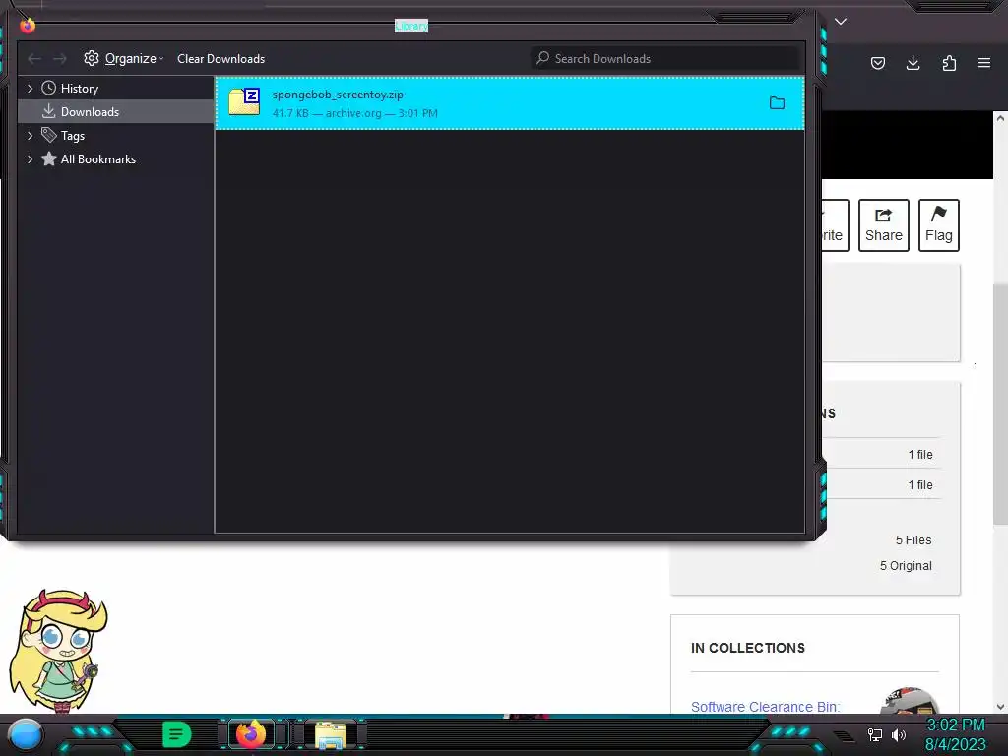Open Firefox downloads panel arrow icon

tap(913, 63)
